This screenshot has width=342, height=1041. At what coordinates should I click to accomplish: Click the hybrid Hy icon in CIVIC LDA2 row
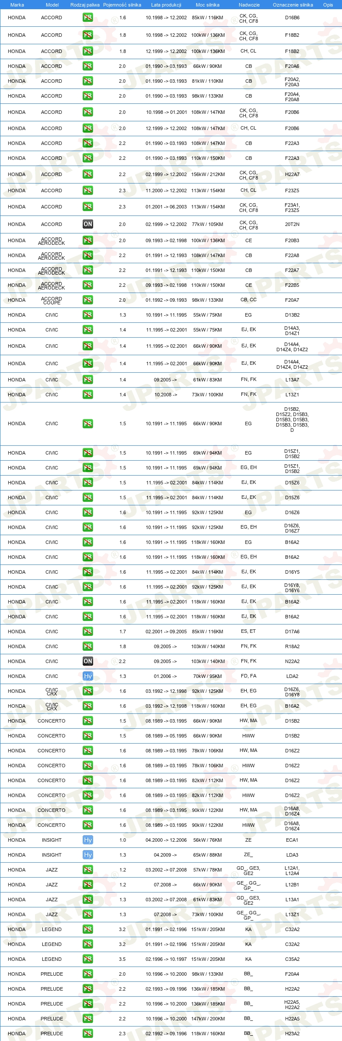(x=88, y=676)
